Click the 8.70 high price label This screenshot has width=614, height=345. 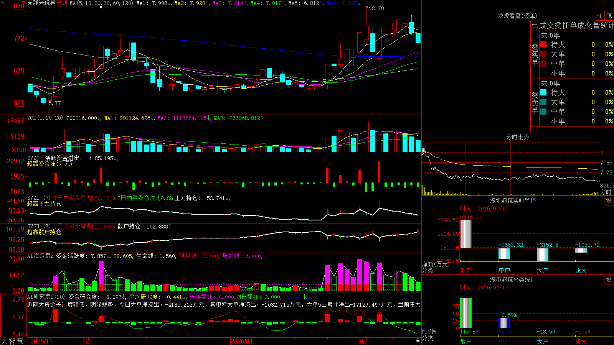point(378,8)
